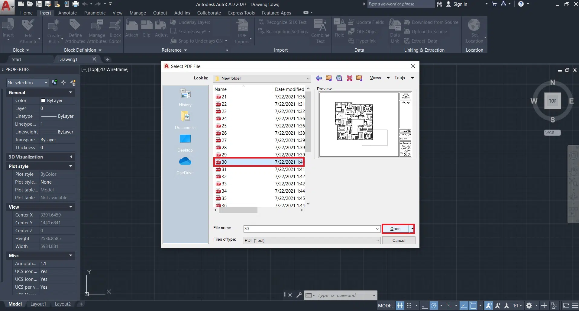Image resolution: width=579 pixels, height=311 pixels.
Task: Toggle Ortho mode in status bar
Action: (424, 306)
